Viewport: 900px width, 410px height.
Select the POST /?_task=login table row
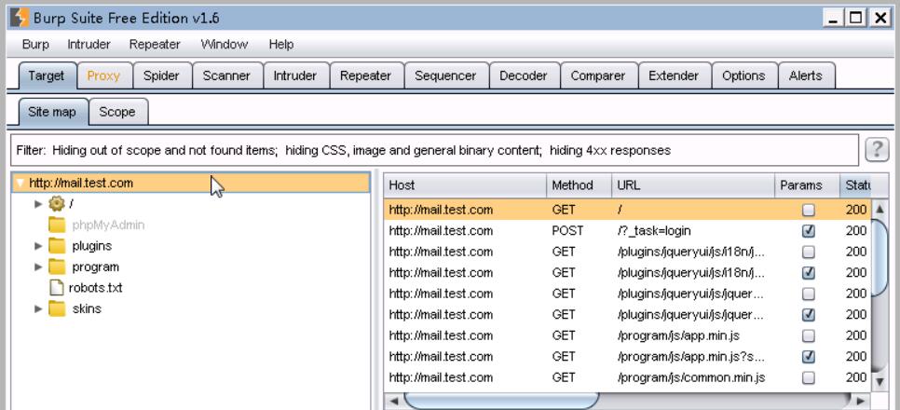pyautogui.click(x=627, y=231)
